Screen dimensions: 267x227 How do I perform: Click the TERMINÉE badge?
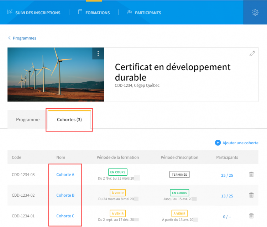tap(179, 174)
